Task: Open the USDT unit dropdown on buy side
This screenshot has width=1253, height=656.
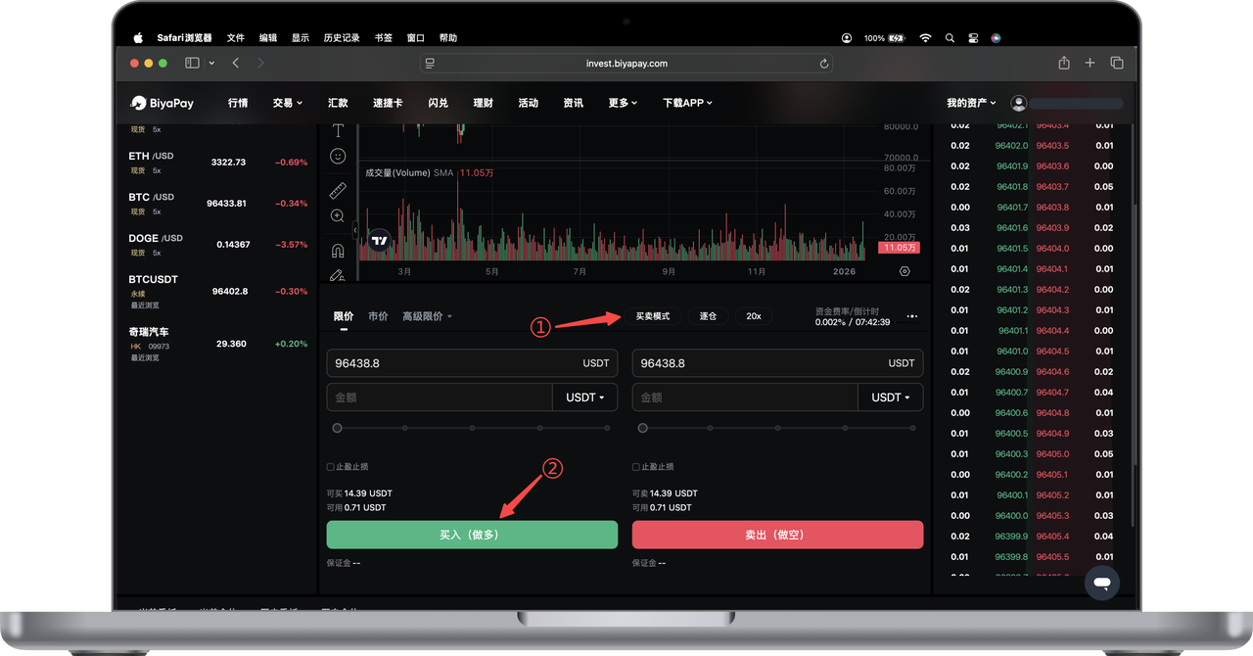Action: pyautogui.click(x=585, y=398)
